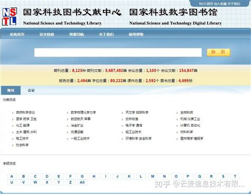Show all journals with the All button
251x194 pixels.
click(x=82, y=182)
